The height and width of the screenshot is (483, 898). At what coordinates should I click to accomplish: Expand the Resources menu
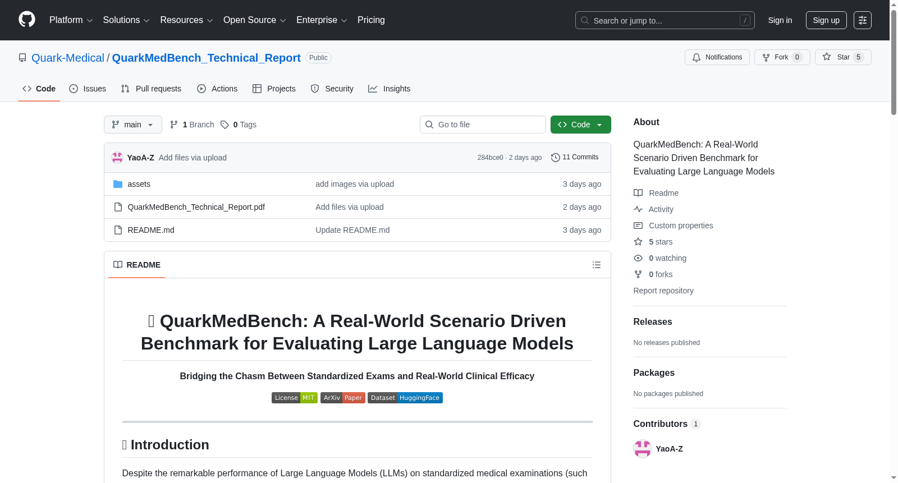coord(187,20)
